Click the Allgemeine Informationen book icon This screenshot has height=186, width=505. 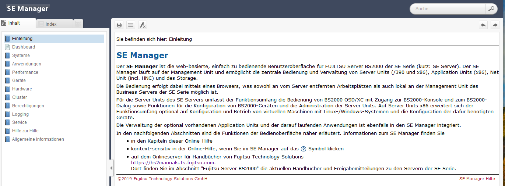coord(7,139)
